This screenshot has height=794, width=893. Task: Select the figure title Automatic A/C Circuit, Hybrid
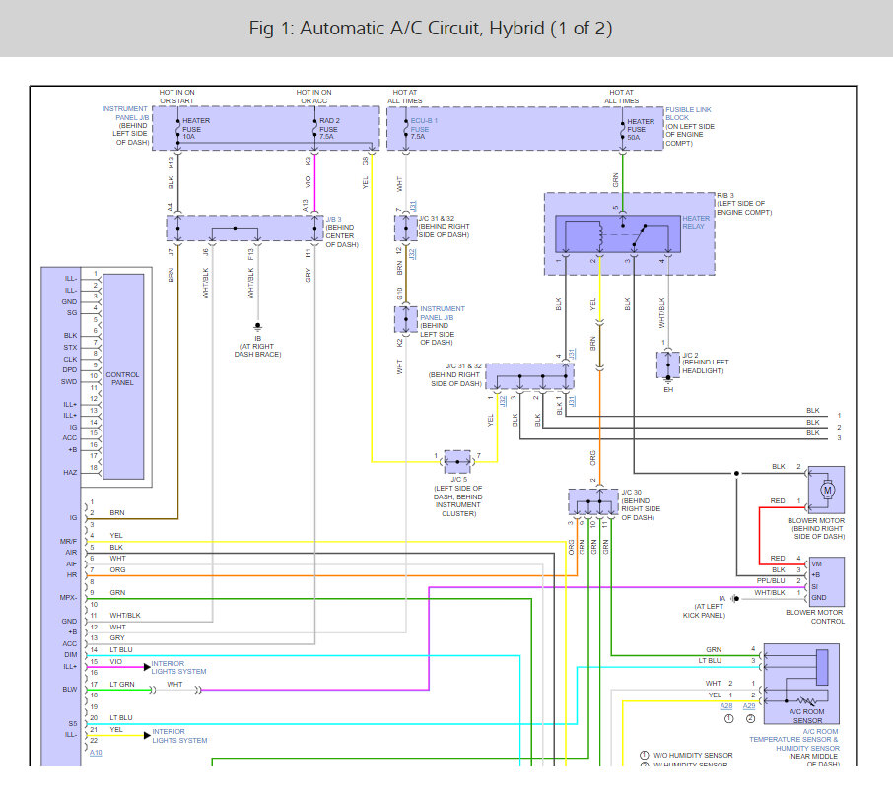(x=431, y=28)
